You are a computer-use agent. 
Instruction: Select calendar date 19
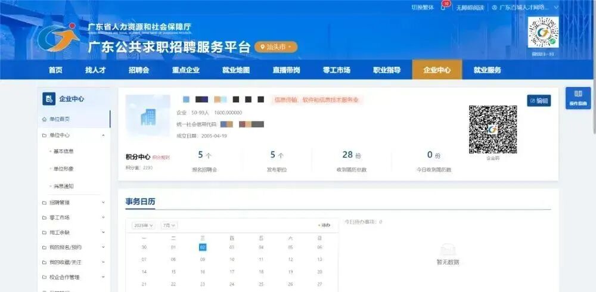(290, 272)
